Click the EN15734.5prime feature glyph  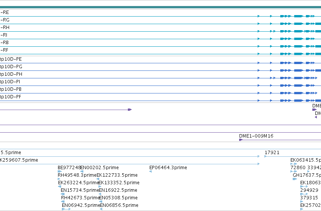click(63, 194)
